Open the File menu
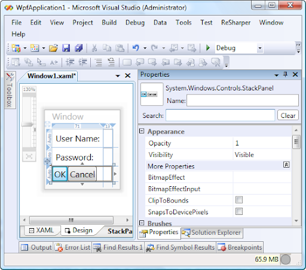 coord(17,22)
